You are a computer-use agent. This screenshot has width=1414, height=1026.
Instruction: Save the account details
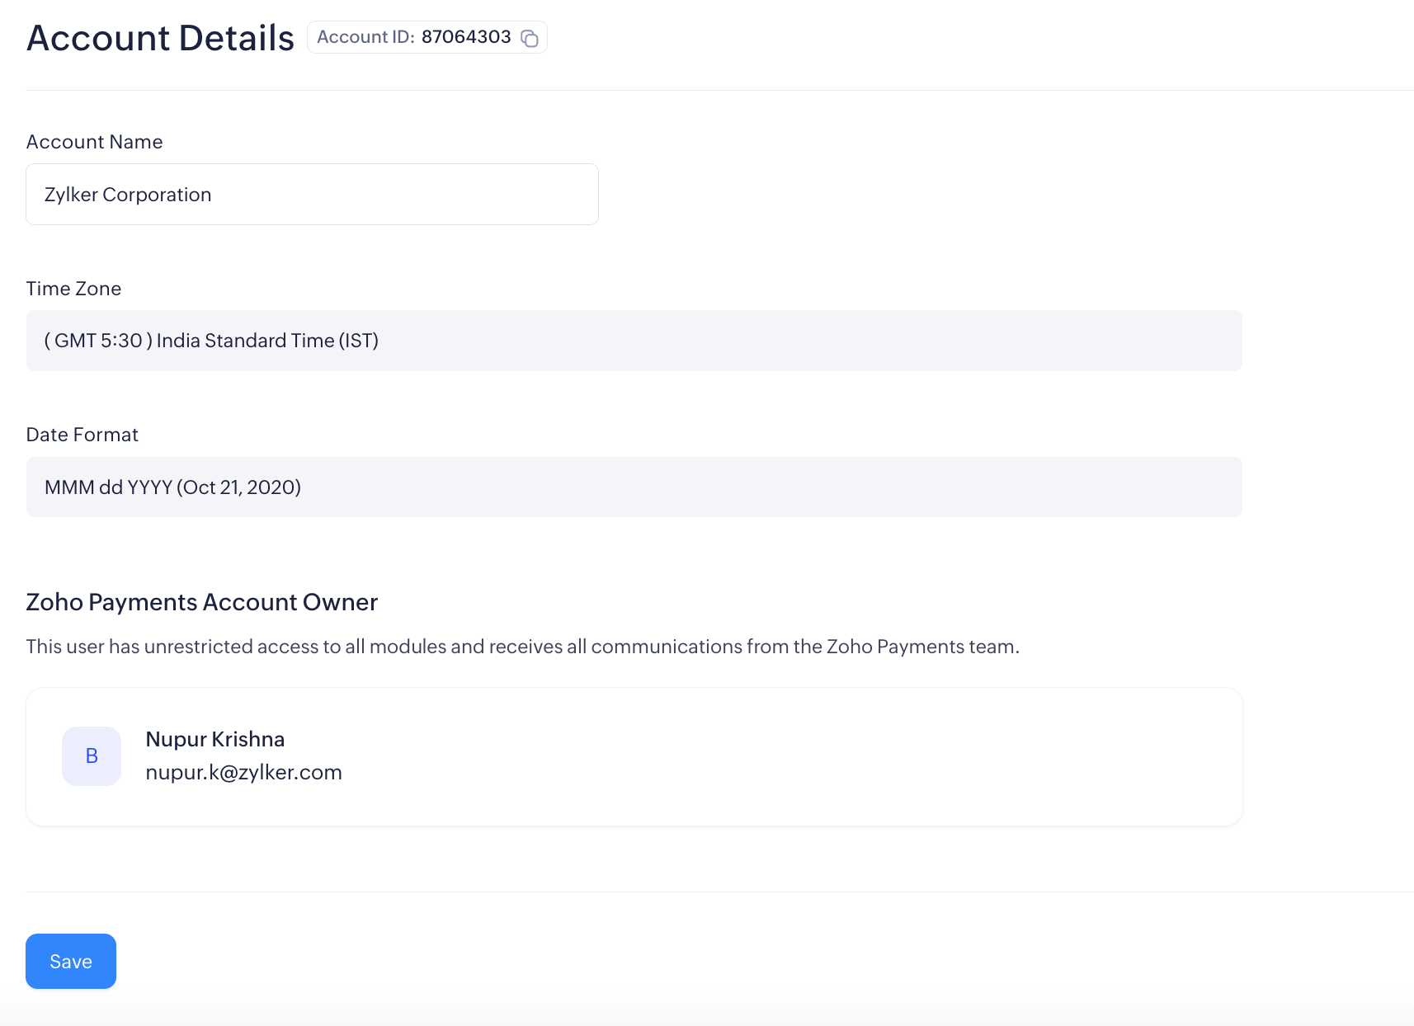[x=71, y=961]
